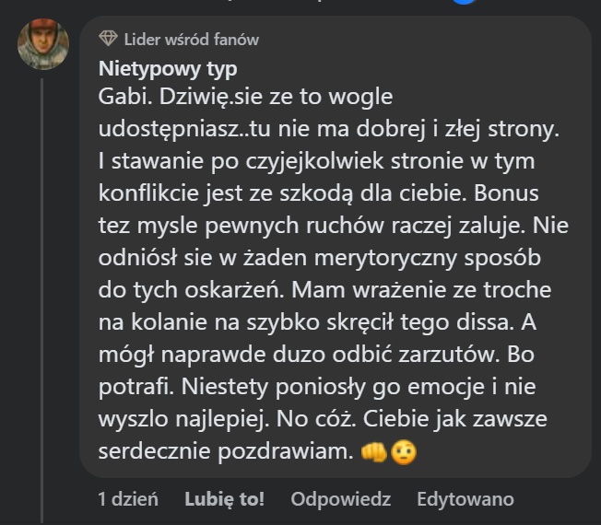This screenshot has height=525, width=601.
Task: Click the diamond top fan badge icon
Action: 109,40
